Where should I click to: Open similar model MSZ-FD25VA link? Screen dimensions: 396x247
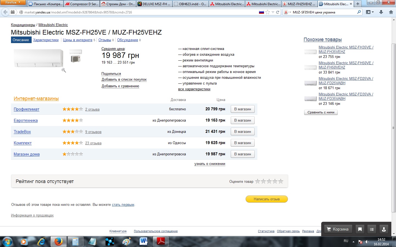click(x=346, y=81)
